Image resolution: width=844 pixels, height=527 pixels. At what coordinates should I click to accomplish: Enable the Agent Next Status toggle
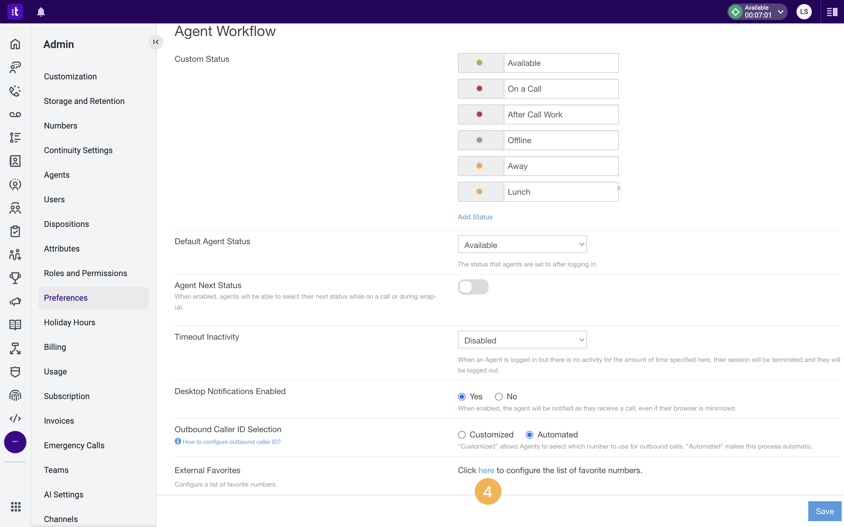(x=473, y=287)
